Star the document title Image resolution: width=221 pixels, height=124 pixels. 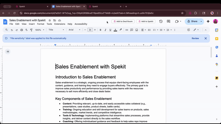click(x=50, y=20)
